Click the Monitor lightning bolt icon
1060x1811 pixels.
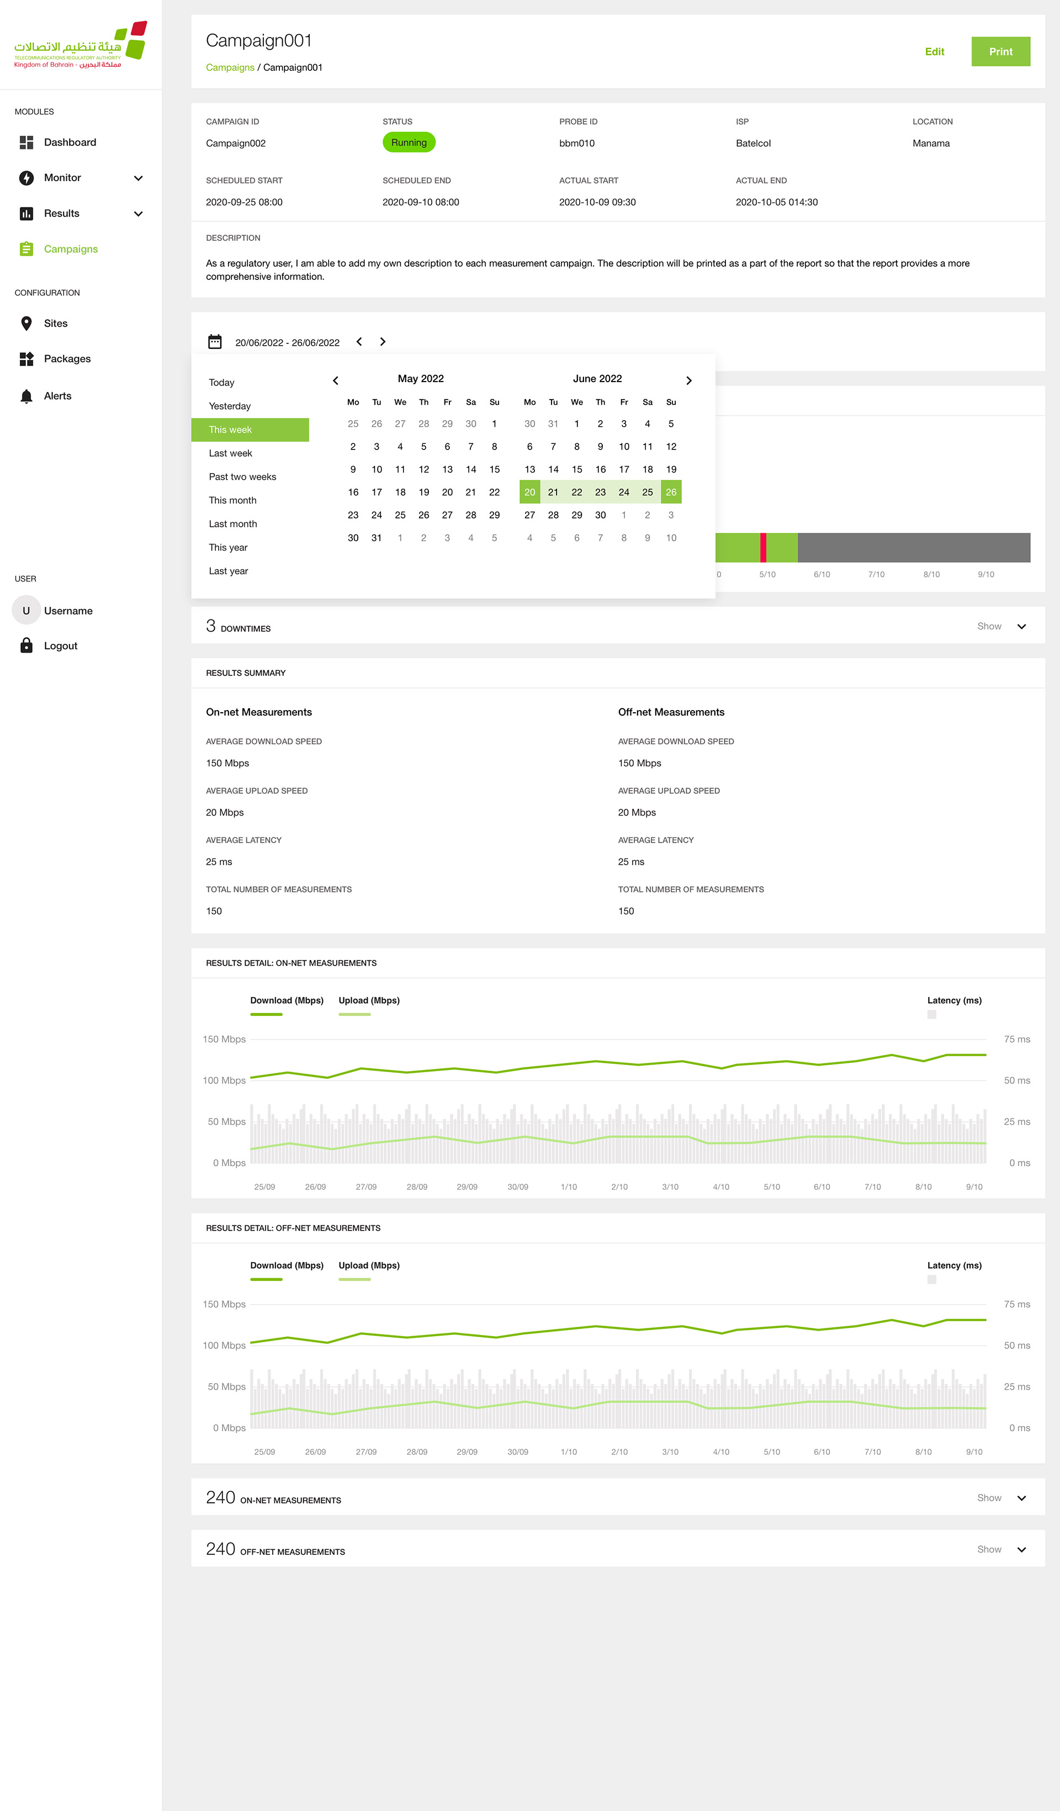tap(26, 177)
